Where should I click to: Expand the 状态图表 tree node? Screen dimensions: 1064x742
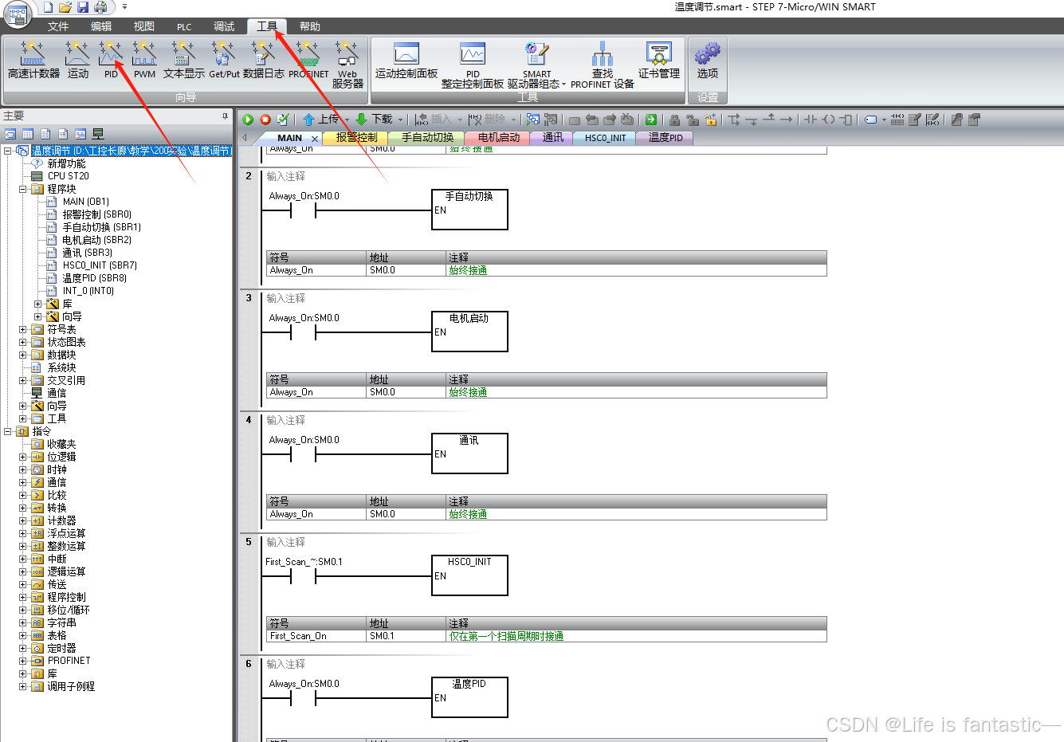coord(23,342)
